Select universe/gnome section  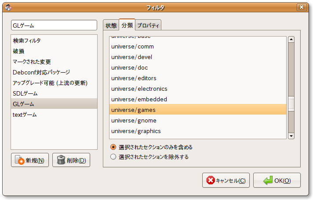click(198, 120)
